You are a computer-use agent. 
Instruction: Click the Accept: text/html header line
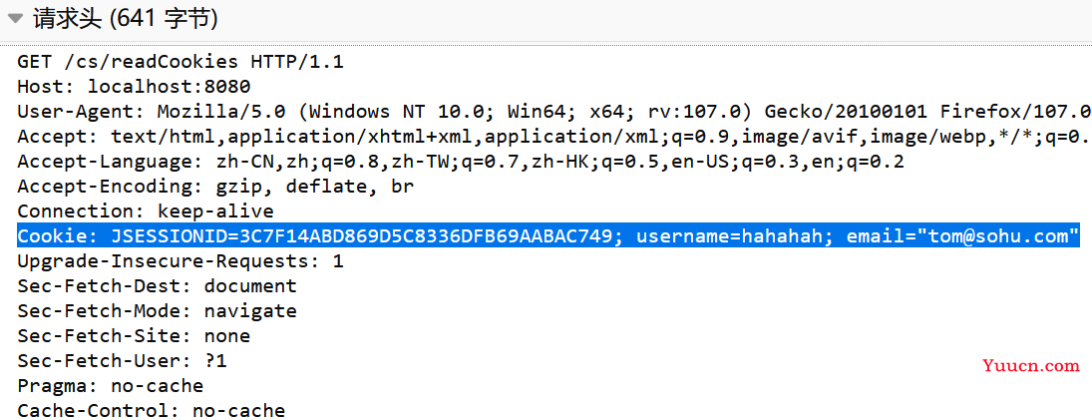coord(553,137)
